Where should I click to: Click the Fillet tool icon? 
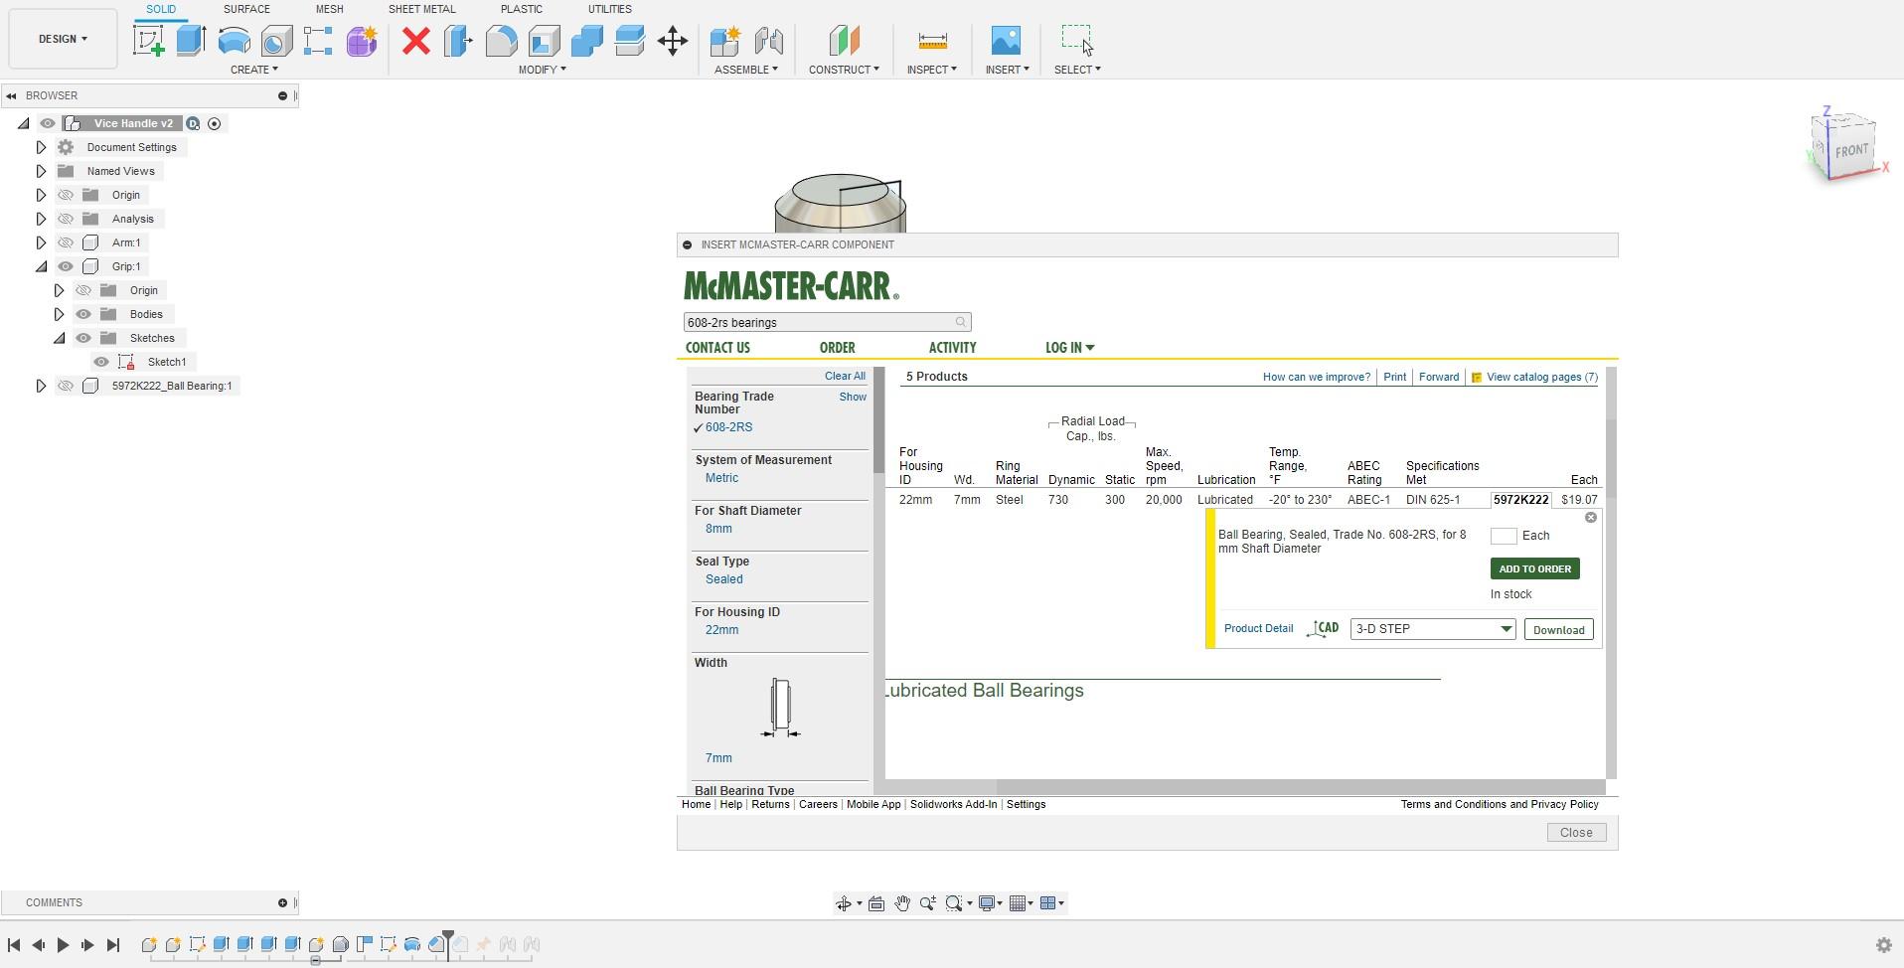pyautogui.click(x=501, y=41)
